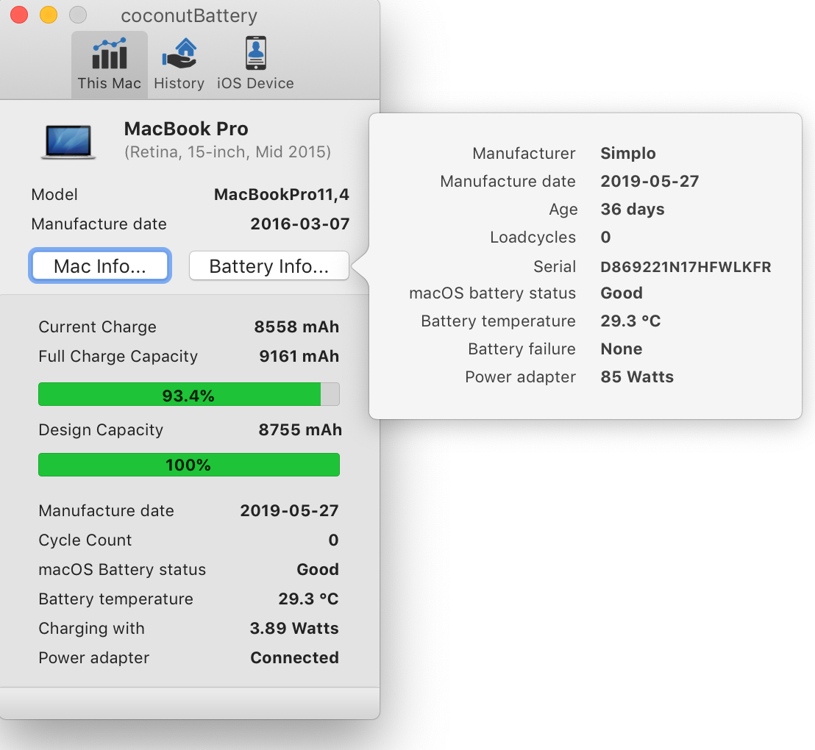The image size is (815, 750).
Task: Select the MacBookPro11,4 model value
Action: pos(282,194)
